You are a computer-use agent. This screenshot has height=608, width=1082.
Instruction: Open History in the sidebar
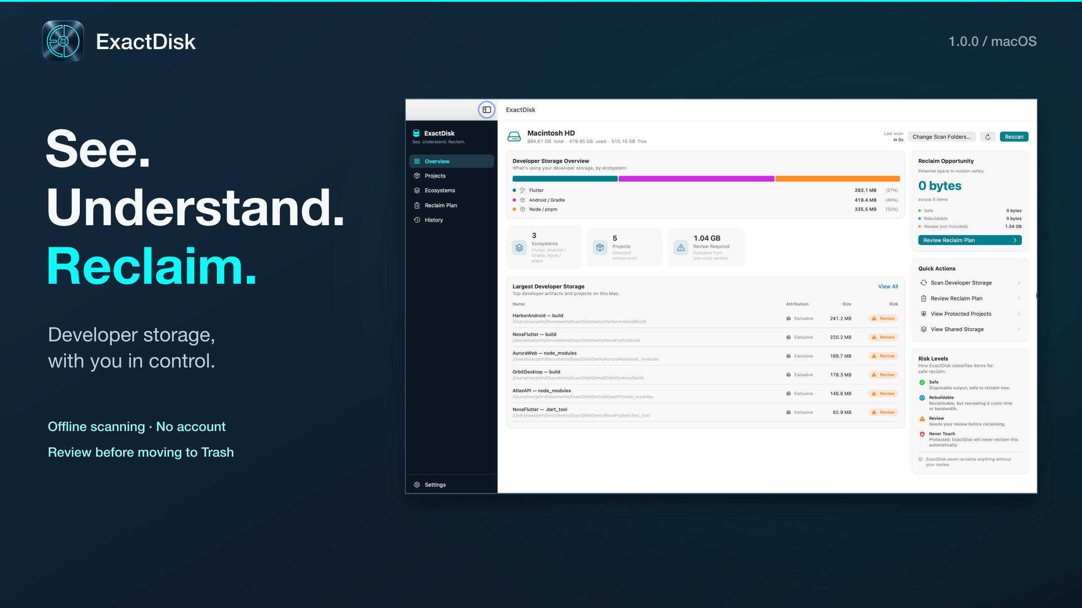[x=451, y=220]
